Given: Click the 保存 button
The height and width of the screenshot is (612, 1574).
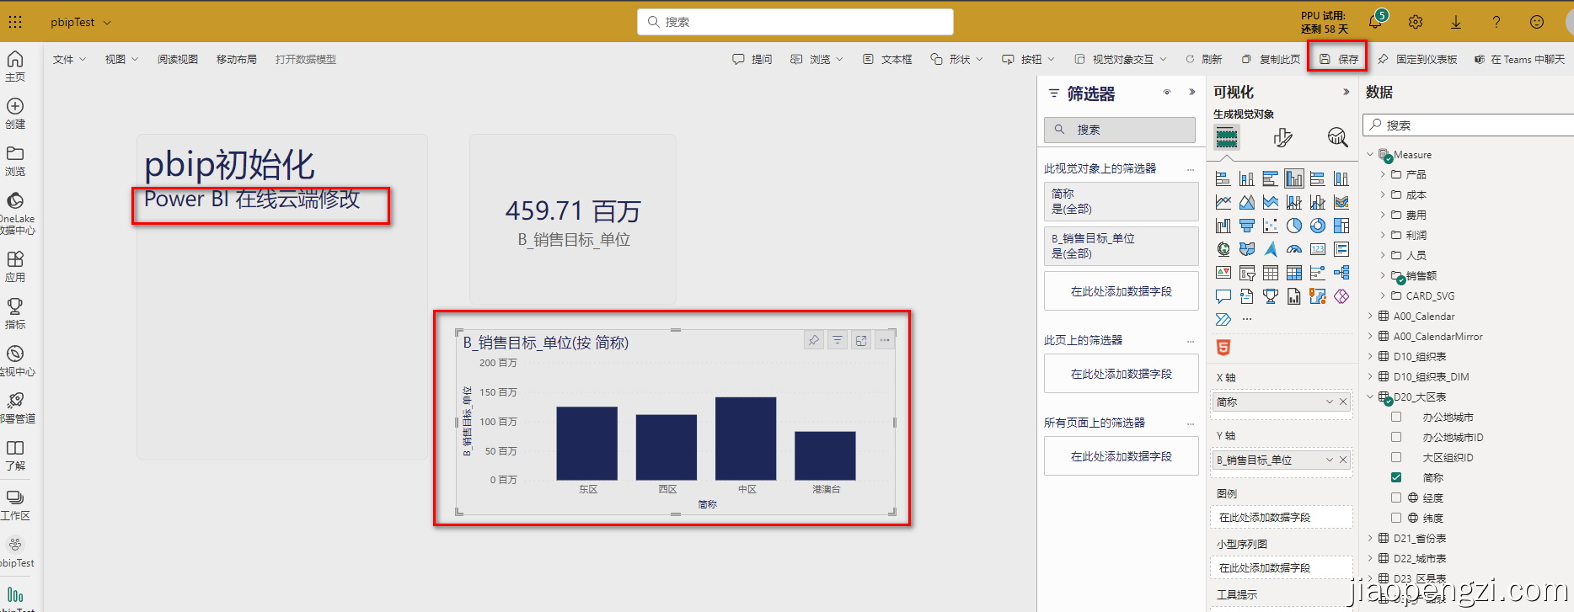Looking at the screenshot, I should 1339,59.
